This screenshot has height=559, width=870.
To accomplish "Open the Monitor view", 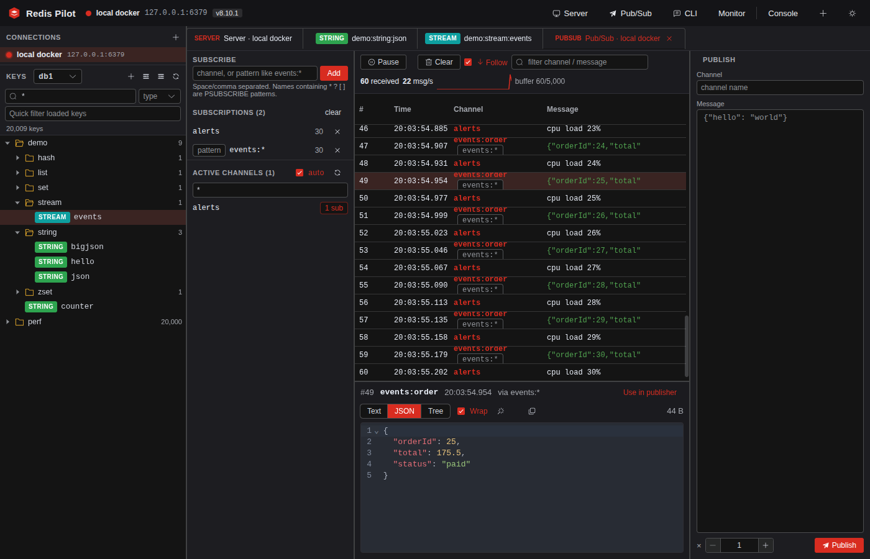I will click(731, 13).
